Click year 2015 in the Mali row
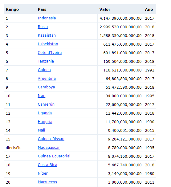 point(150,131)
